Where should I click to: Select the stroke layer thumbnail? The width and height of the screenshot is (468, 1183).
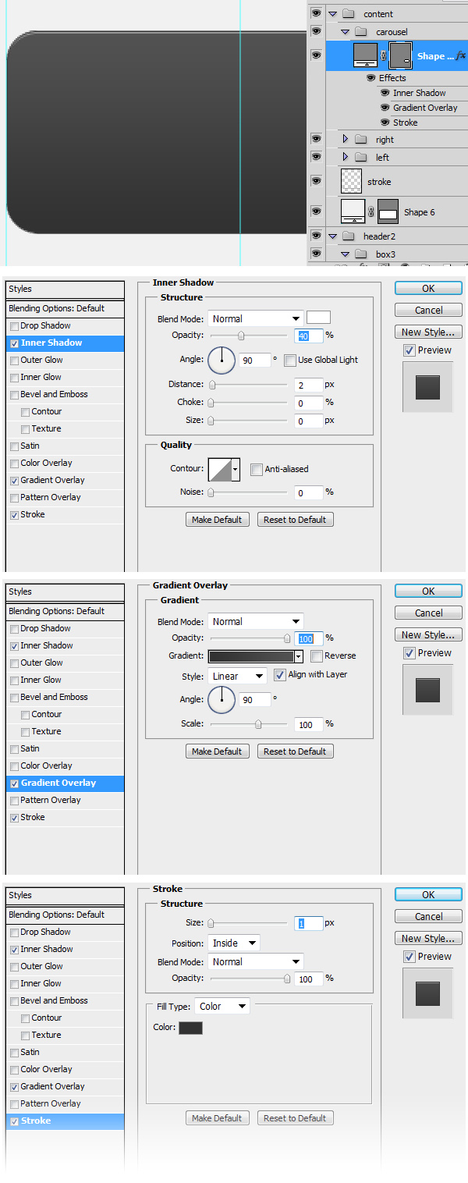[353, 181]
